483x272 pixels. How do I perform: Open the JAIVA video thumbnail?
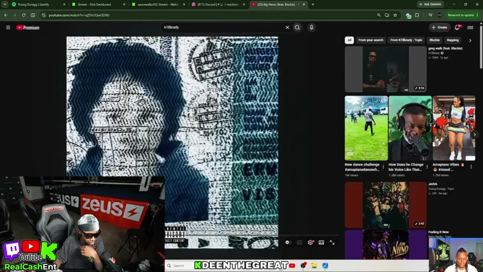[x=386, y=205]
